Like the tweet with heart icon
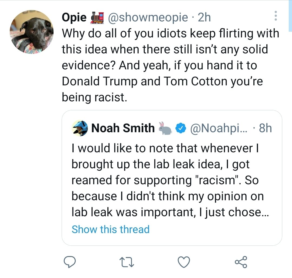The width and height of the screenshot is (292, 278). pyautogui.click(x=184, y=262)
